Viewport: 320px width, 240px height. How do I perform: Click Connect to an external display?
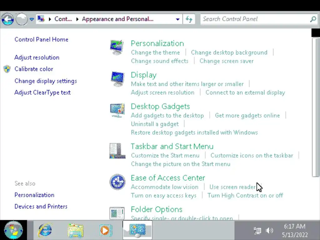(x=245, y=92)
